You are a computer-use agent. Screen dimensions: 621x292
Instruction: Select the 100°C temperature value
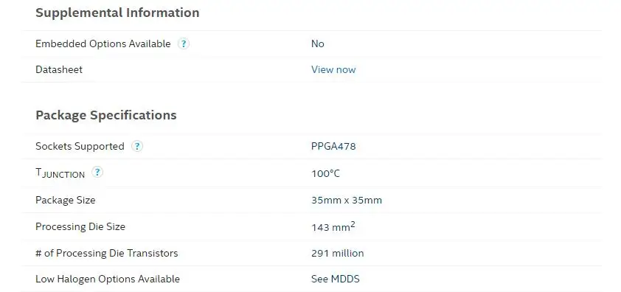click(x=325, y=173)
